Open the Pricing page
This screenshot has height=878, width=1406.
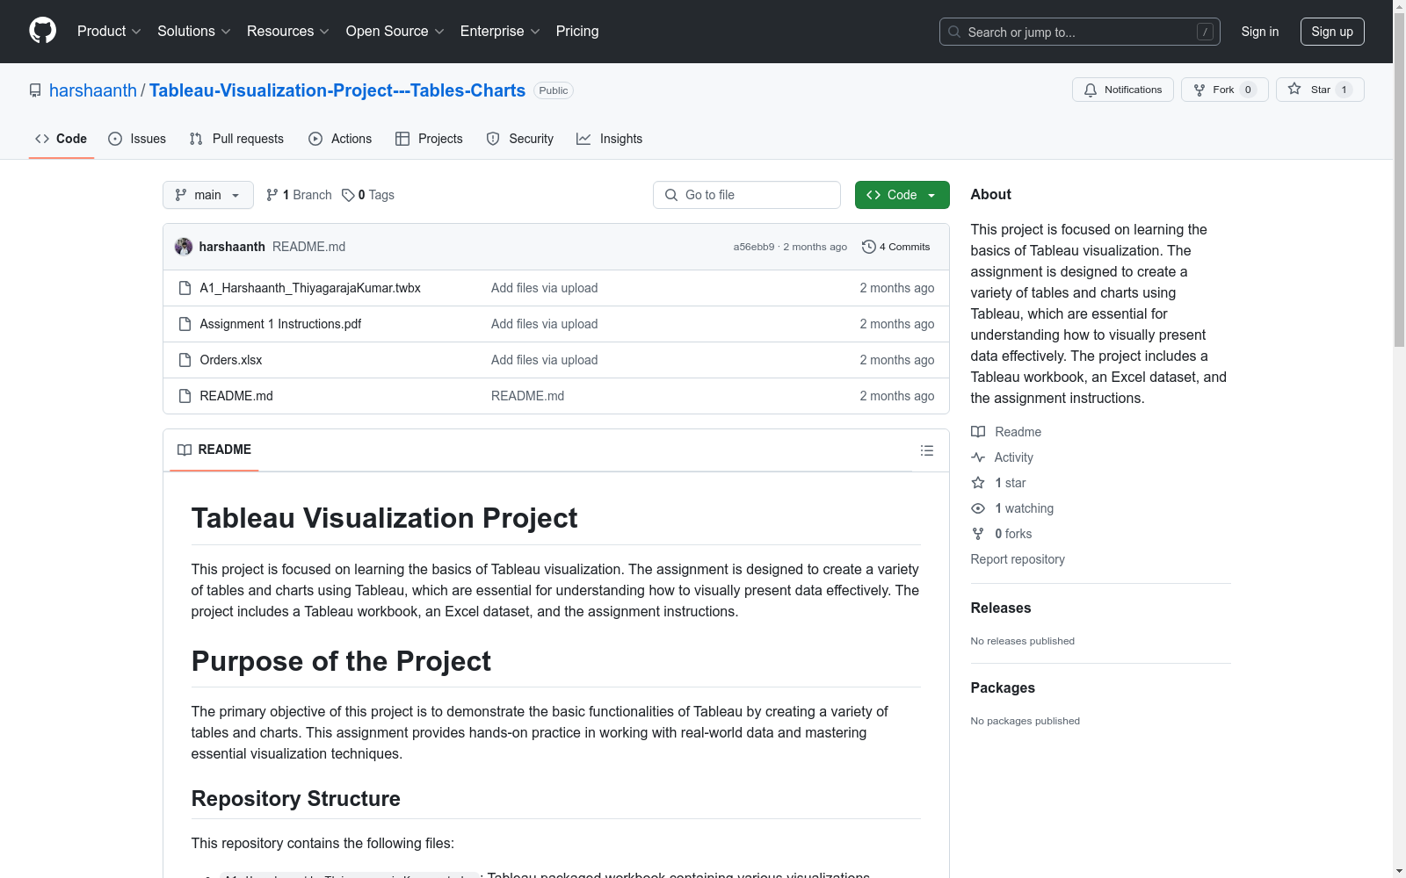coord(577,31)
